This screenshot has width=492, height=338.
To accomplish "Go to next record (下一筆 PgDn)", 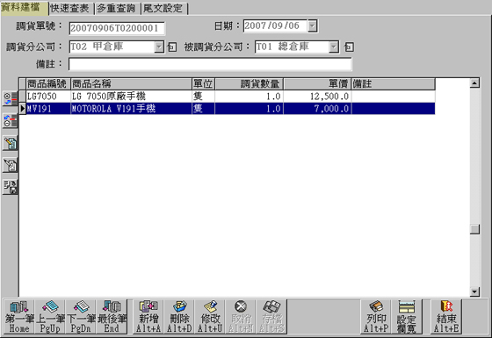I will pos(81,317).
